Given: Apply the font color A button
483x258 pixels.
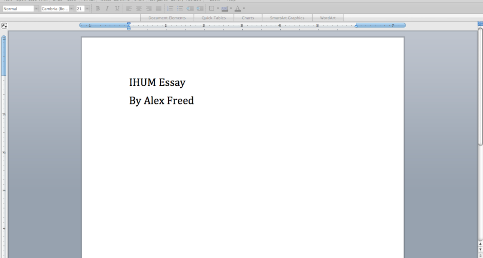Looking at the screenshot, I should coord(237,8).
